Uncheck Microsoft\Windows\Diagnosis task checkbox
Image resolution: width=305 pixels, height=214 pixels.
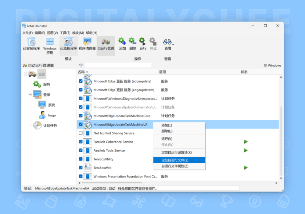(x=81, y=98)
